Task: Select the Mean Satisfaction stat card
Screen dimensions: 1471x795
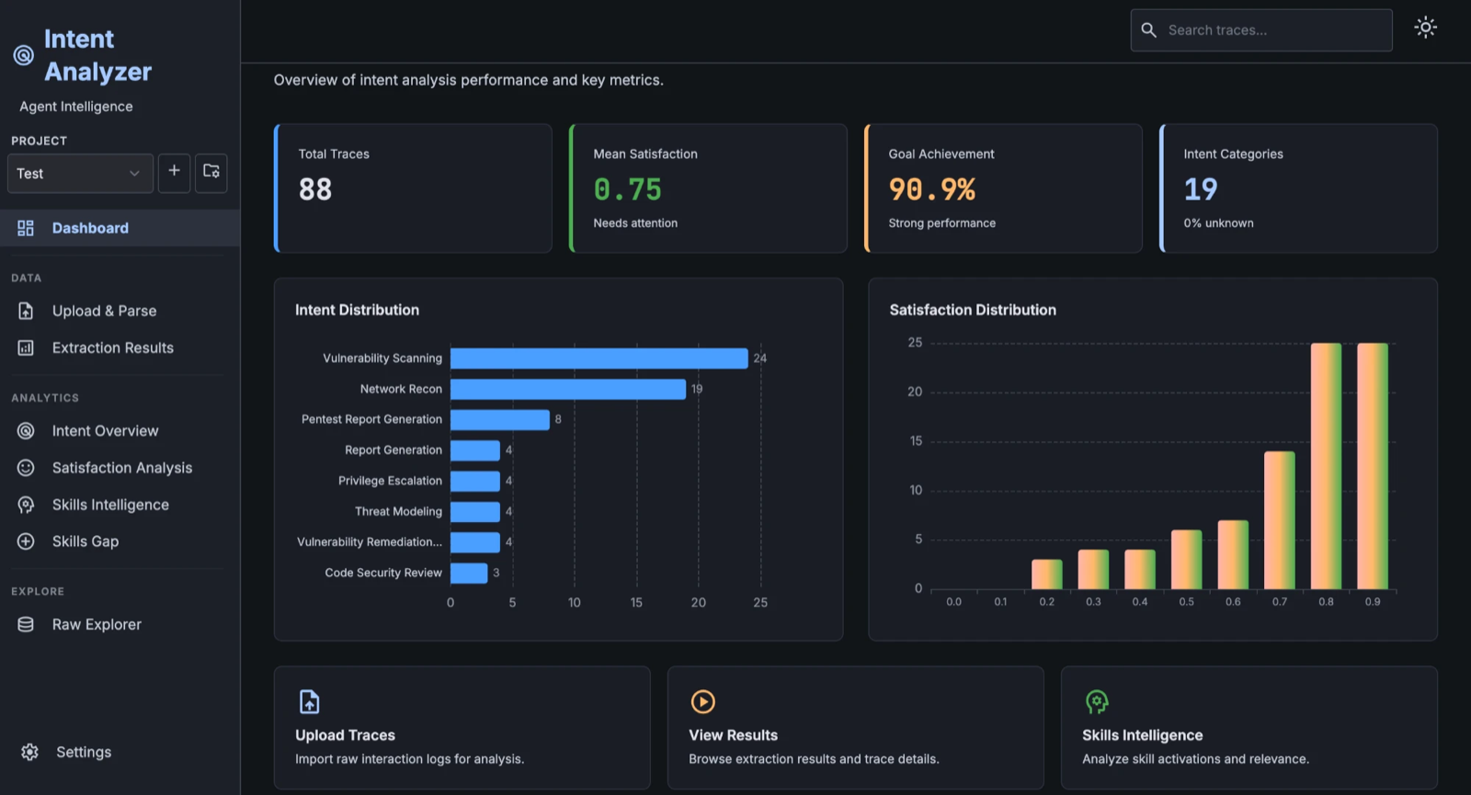Action: pos(708,188)
